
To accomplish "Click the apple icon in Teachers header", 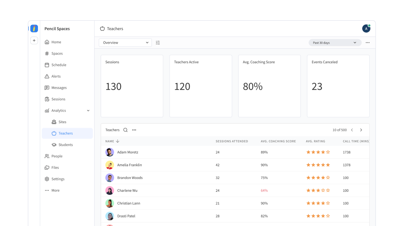I will [x=102, y=29].
